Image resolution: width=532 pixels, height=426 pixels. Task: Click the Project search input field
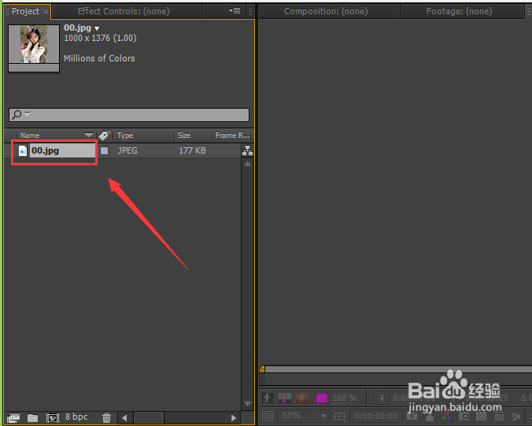point(129,115)
